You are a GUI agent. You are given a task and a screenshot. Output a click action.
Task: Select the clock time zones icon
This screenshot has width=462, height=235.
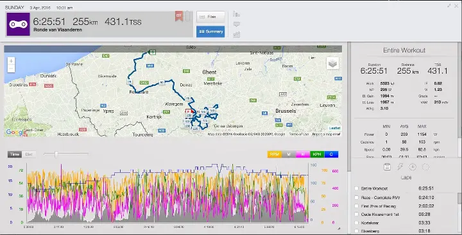(x=413, y=166)
